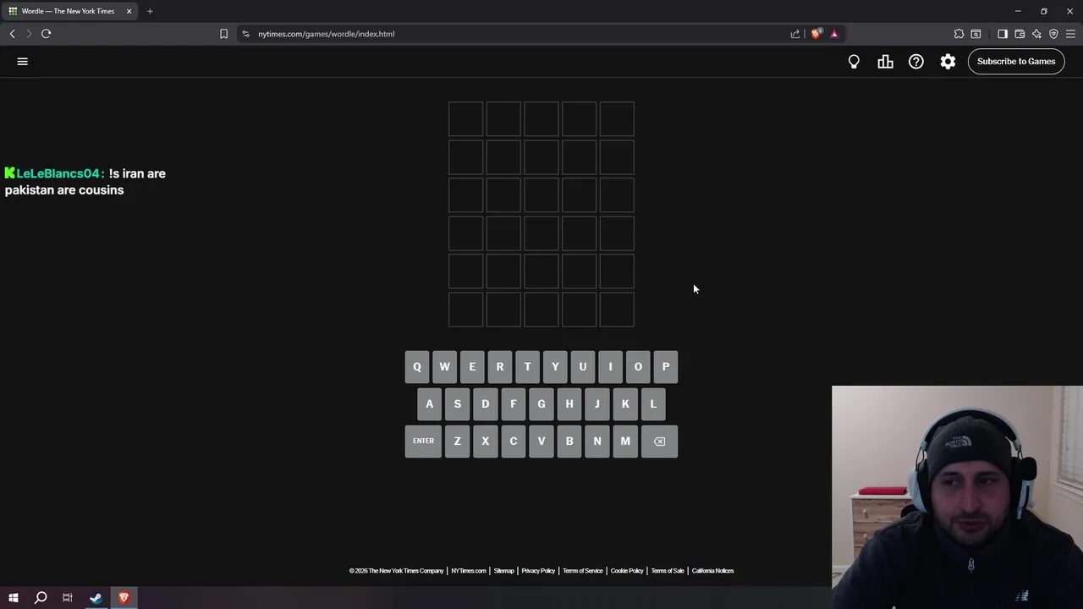The width and height of the screenshot is (1083, 609).
Task: Tap the W key on keyboard
Action: coord(444,367)
